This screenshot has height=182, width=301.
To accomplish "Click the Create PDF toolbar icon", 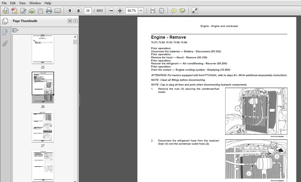I will [x=14, y=11].
